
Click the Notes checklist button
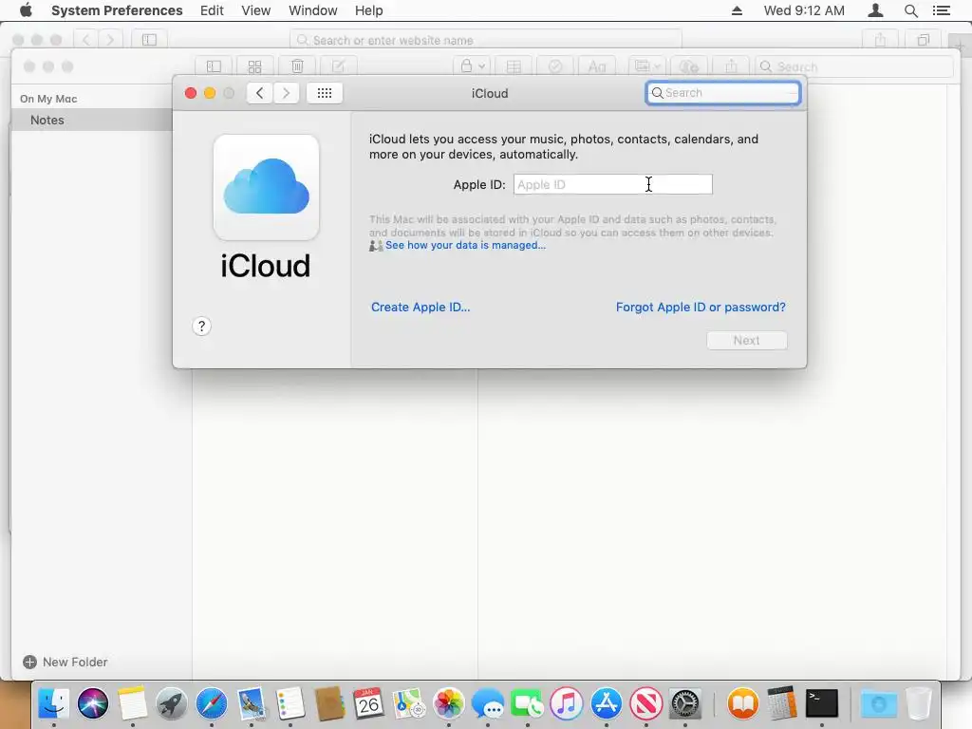pyautogui.click(x=554, y=66)
